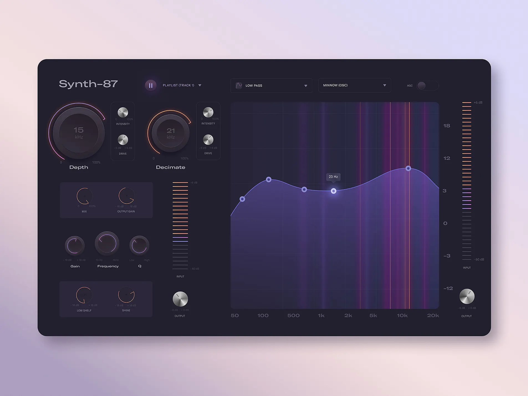The width and height of the screenshot is (528, 396).
Task: Click "0" on the EQ gain scale
Action: 445,223
